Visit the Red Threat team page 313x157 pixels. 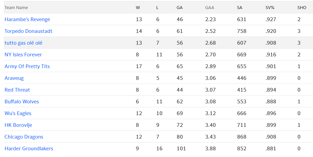coord(17,90)
